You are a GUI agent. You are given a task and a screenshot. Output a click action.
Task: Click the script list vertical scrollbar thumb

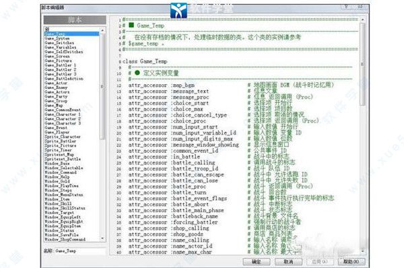(x=102, y=87)
